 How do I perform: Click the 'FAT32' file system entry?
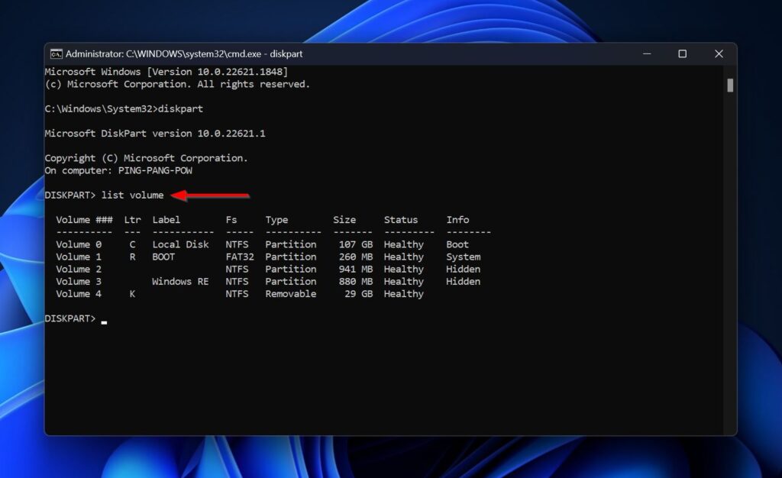[x=239, y=257]
